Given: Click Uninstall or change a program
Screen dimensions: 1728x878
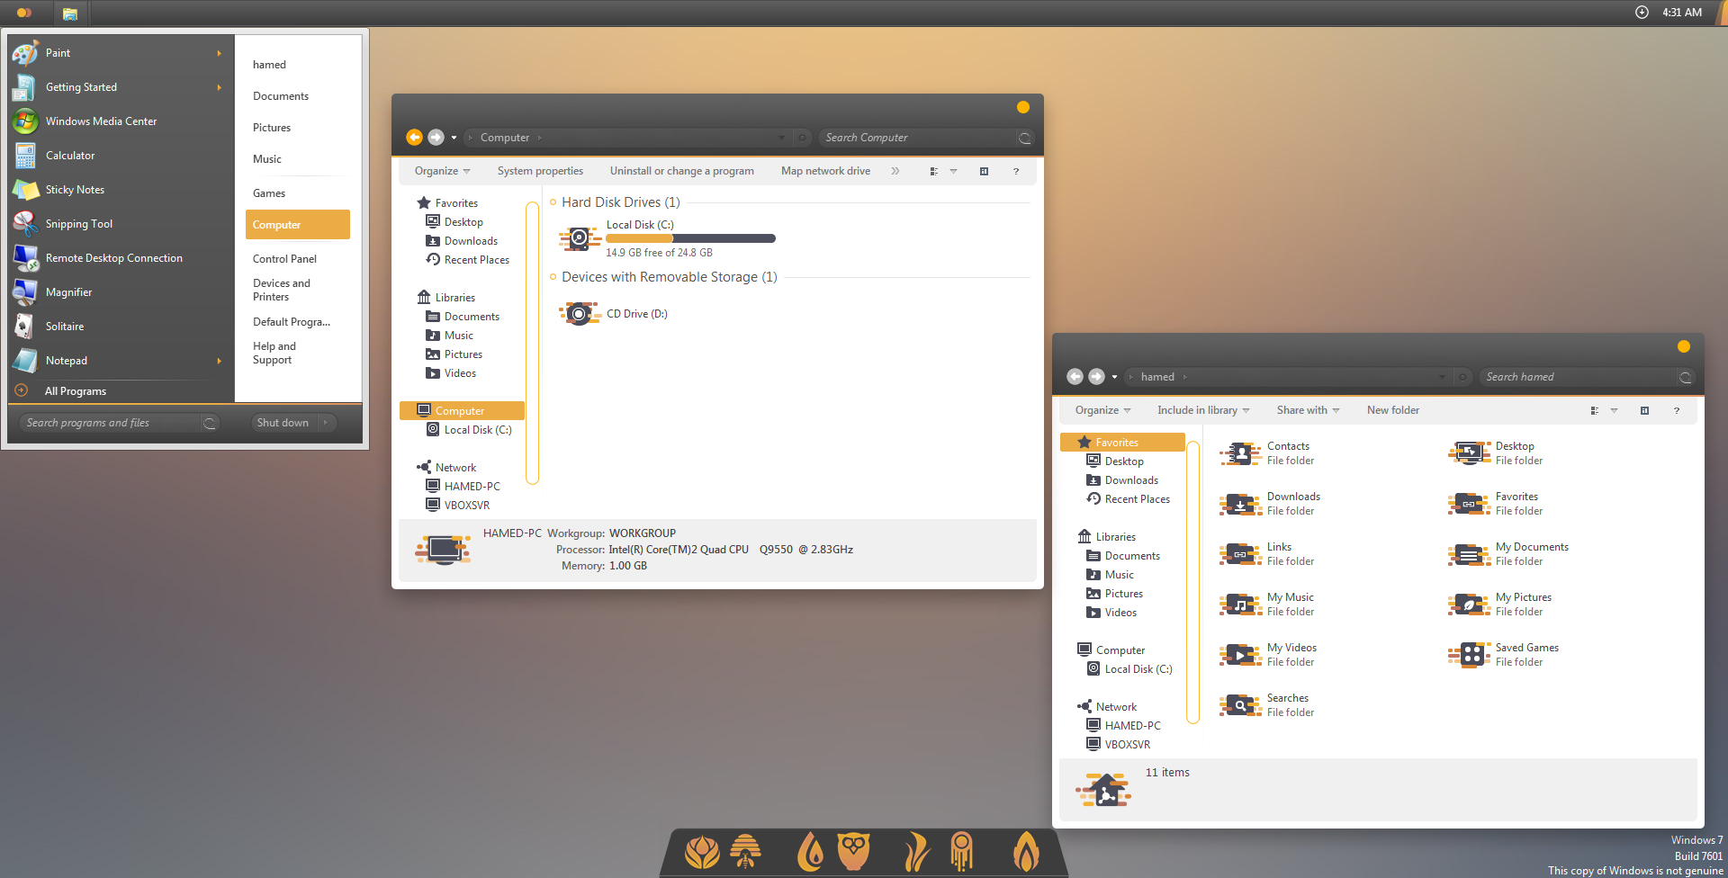Looking at the screenshot, I should (681, 171).
